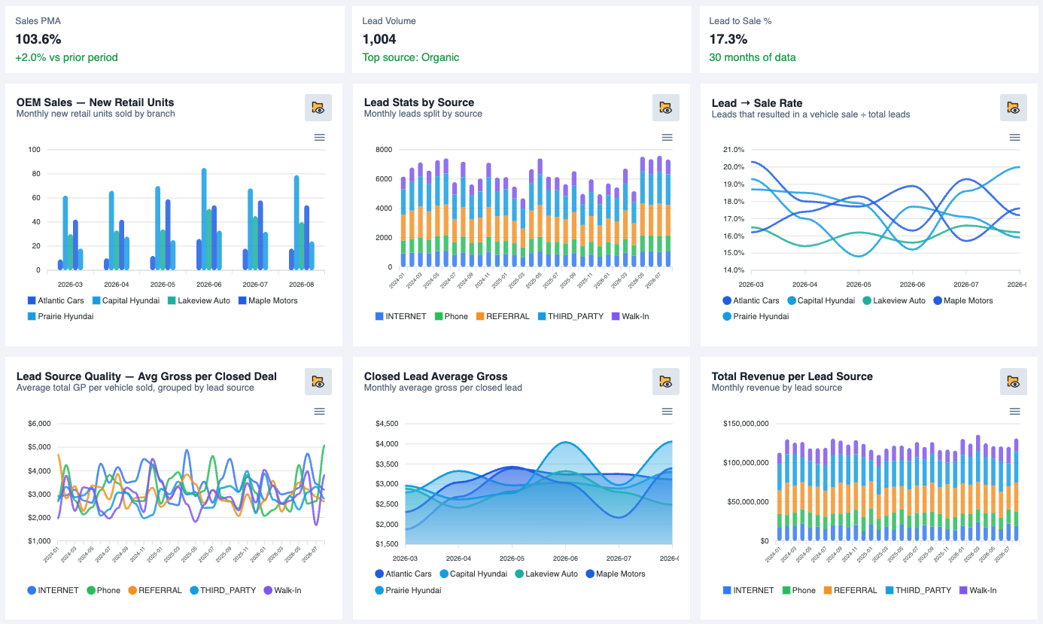Click folder-eye icon on Lead Source Quality chart
1043x624 pixels.
point(318,382)
